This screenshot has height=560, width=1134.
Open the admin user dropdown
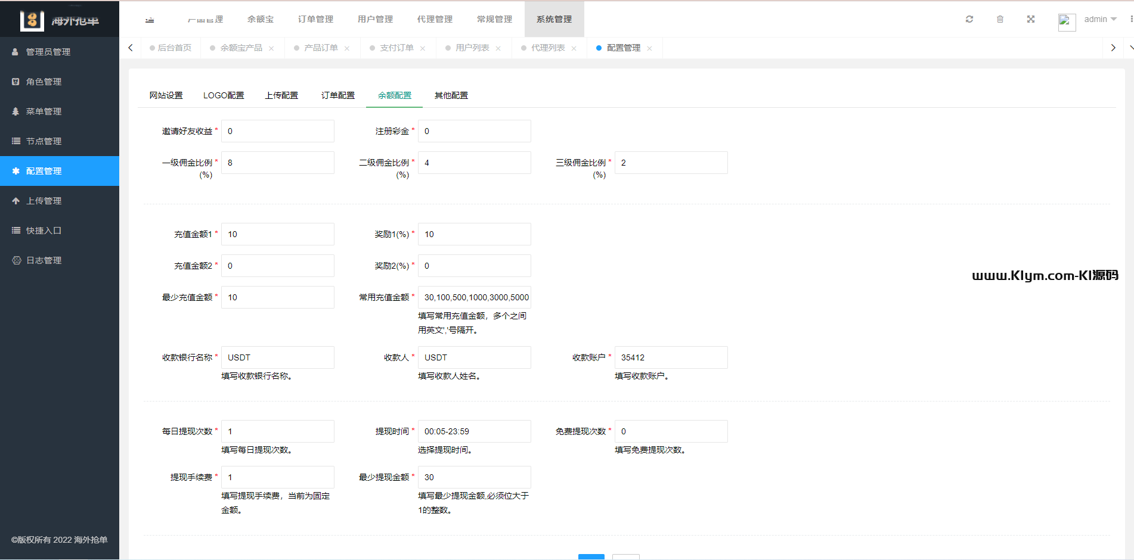[1099, 19]
